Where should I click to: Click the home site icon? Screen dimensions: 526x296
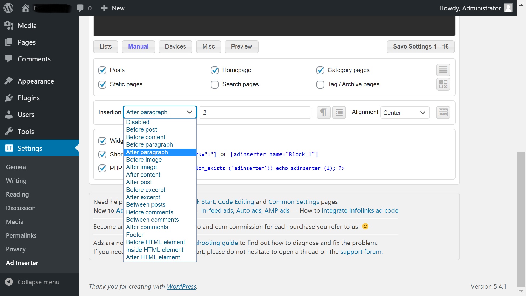pyautogui.click(x=25, y=8)
